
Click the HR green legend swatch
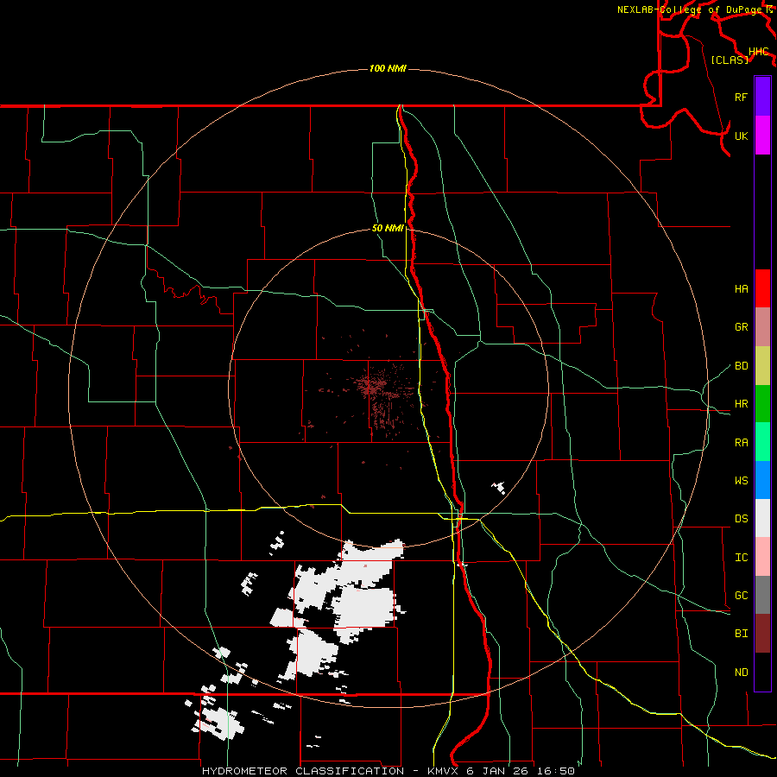pyautogui.click(x=762, y=404)
